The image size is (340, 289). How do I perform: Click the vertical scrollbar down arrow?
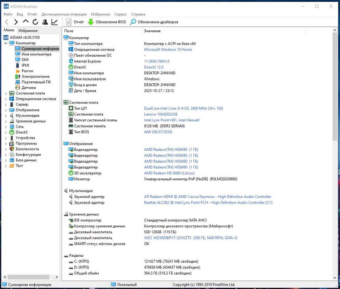335,277
